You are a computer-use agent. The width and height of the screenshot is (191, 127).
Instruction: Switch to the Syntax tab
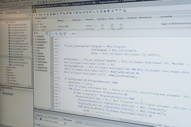point(80,122)
